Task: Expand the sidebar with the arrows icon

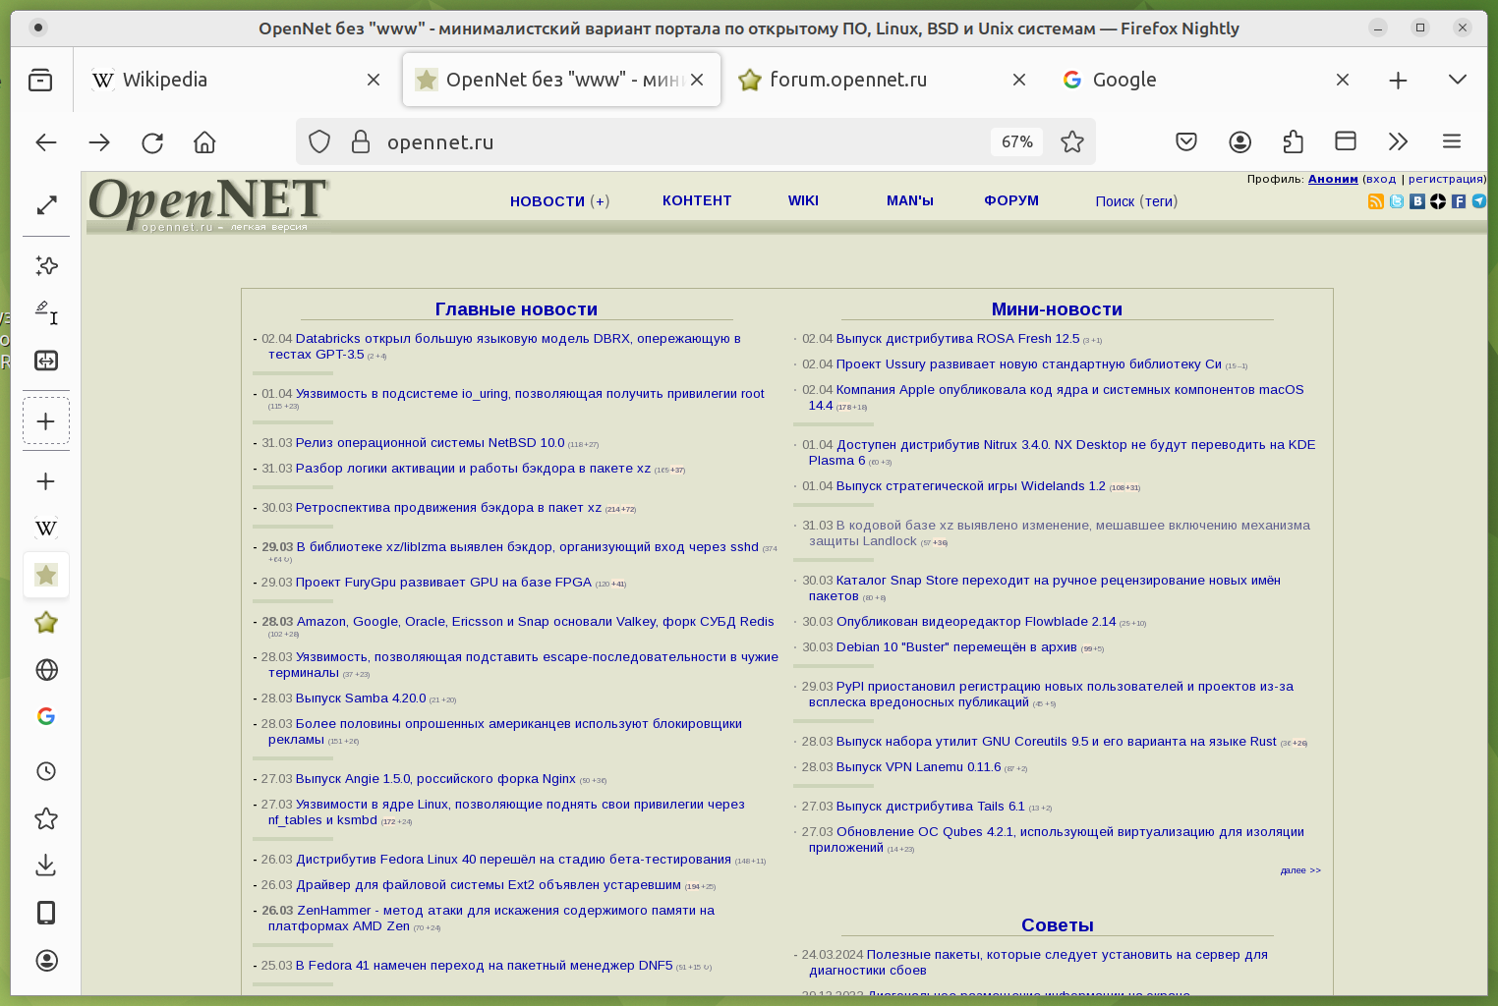Action: click(46, 205)
